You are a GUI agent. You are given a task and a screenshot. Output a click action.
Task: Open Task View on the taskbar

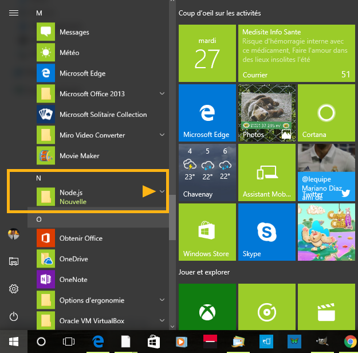click(69, 342)
